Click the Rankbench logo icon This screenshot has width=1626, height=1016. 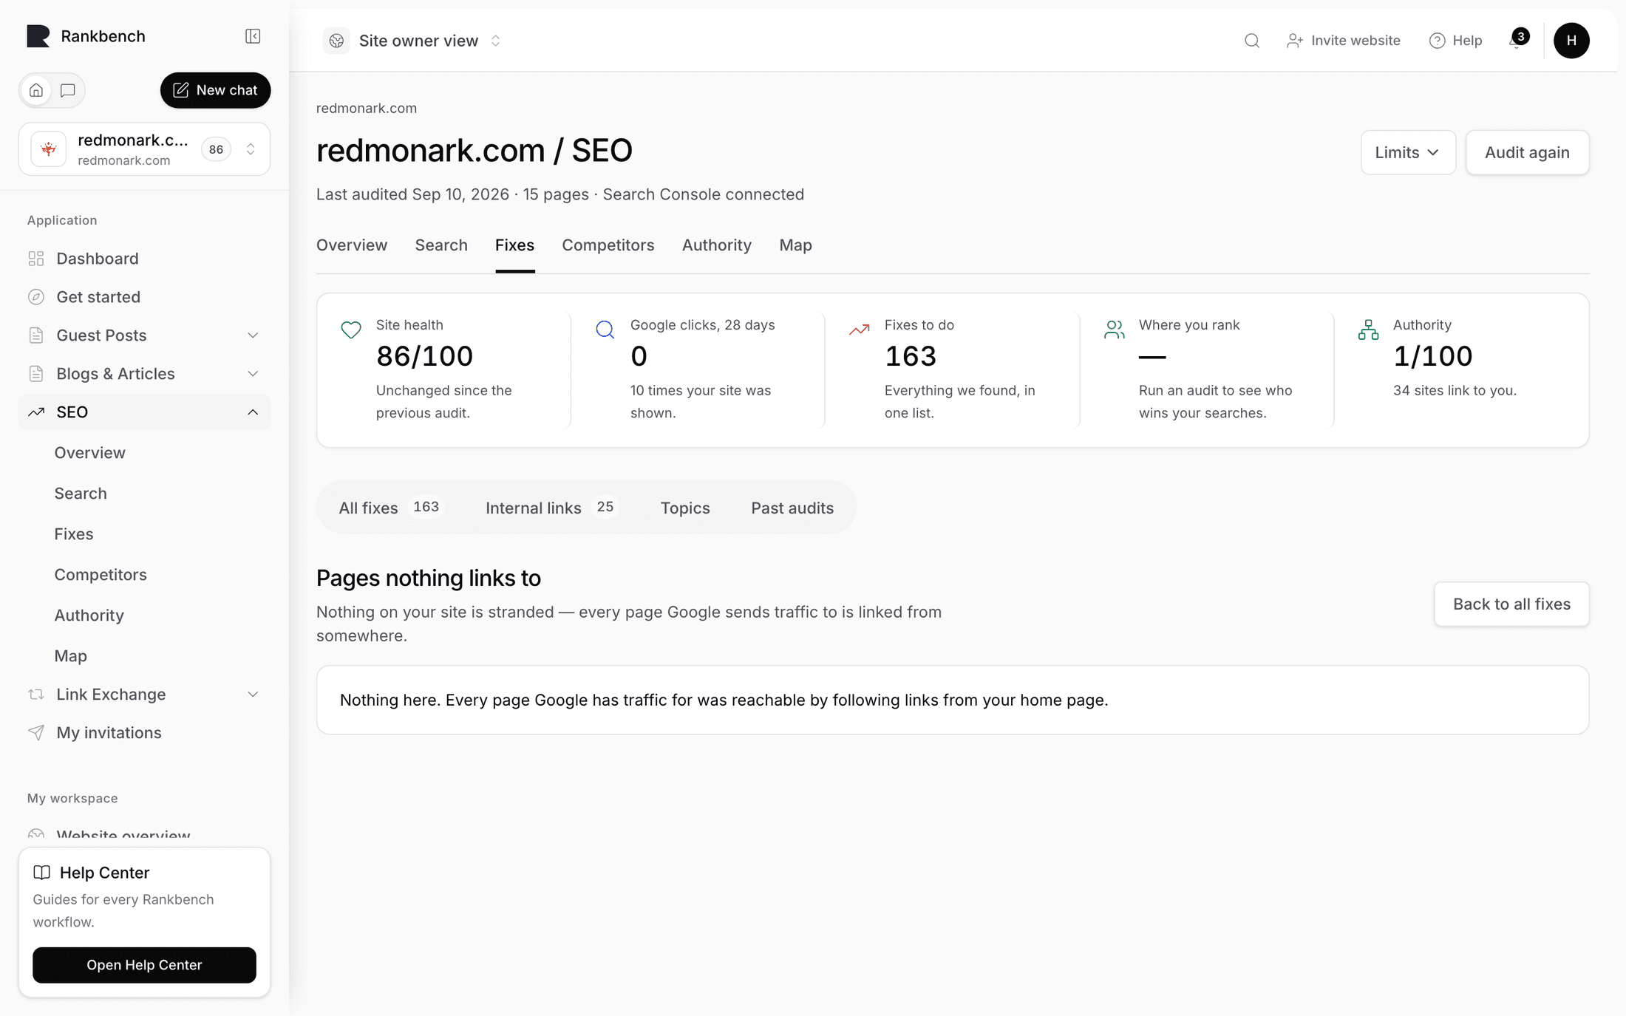[x=38, y=36]
